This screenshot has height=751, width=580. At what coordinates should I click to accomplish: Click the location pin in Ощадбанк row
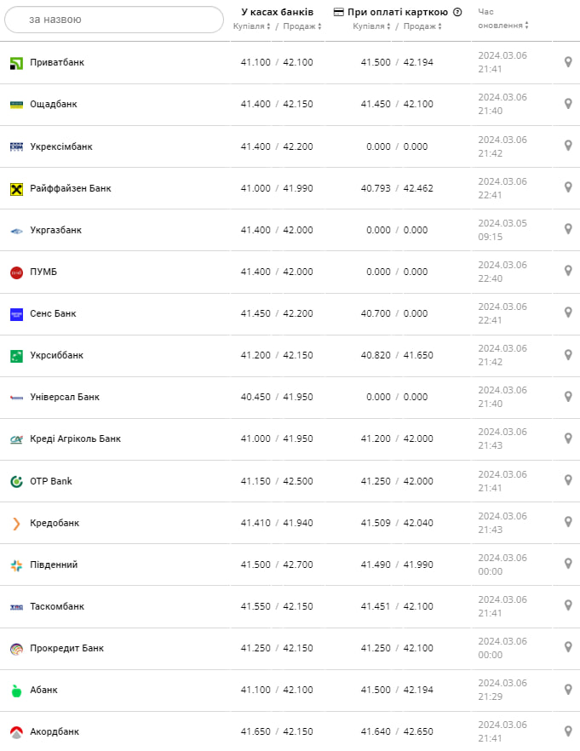click(x=568, y=104)
